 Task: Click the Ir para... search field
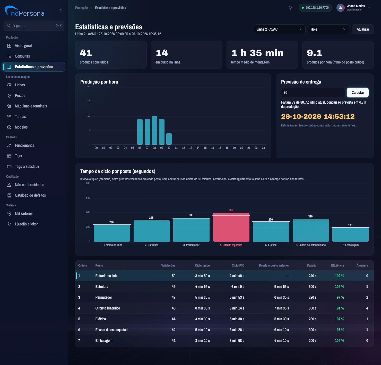click(34, 26)
